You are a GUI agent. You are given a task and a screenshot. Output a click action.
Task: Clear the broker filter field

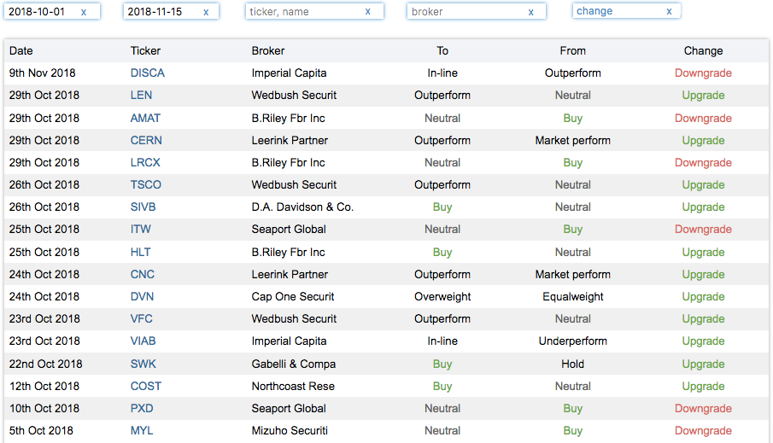point(531,12)
